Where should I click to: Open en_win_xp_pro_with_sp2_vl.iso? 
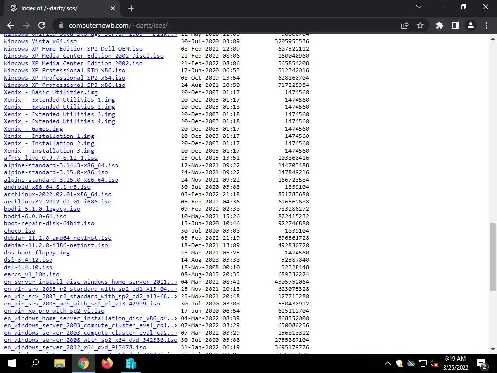(x=54, y=311)
